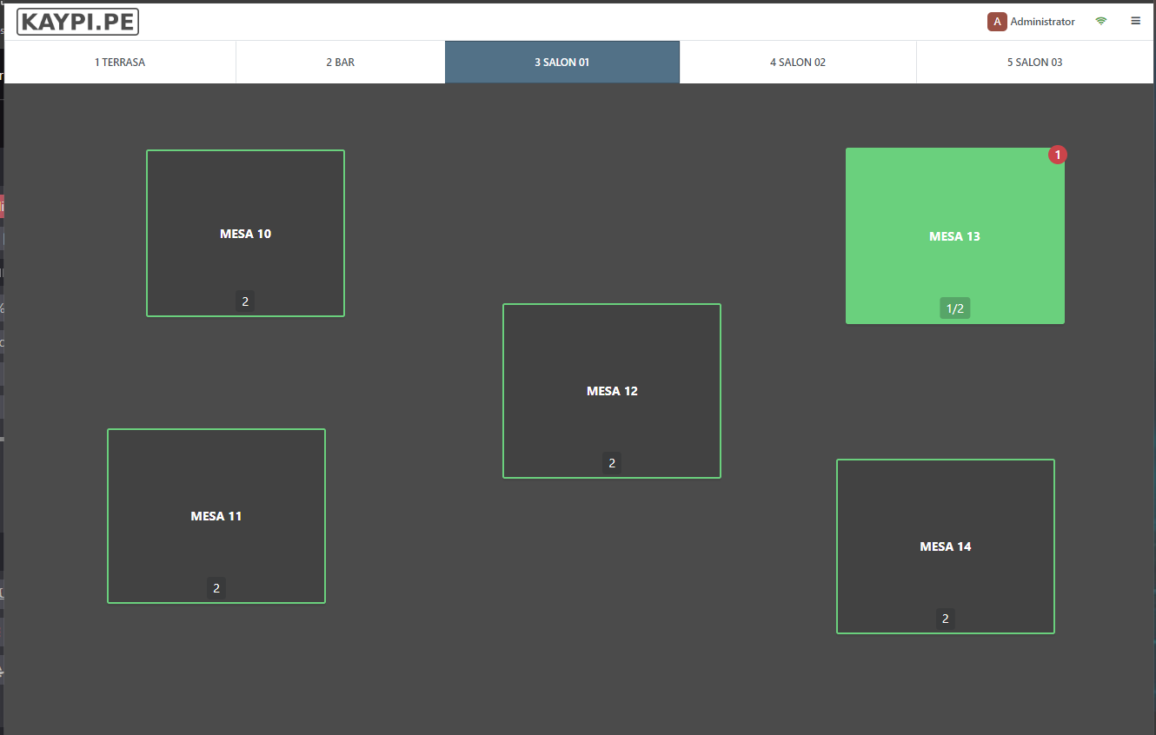
Task: Open table MESA 10
Action: pos(245,233)
